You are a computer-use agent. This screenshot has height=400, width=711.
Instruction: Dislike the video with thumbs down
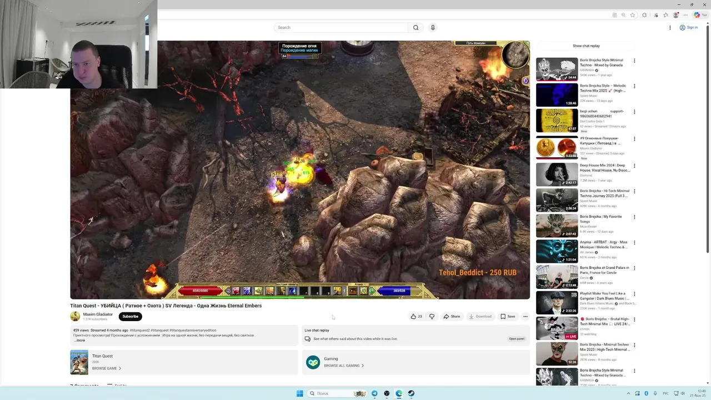click(x=432, y=317)
